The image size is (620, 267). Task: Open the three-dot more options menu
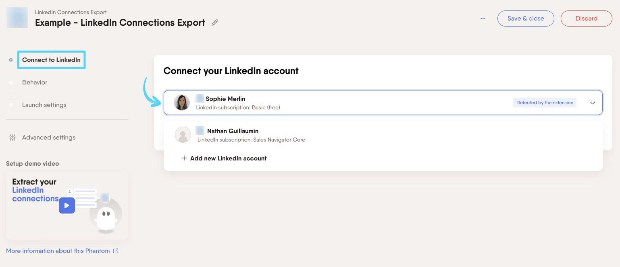coord(483,18)
